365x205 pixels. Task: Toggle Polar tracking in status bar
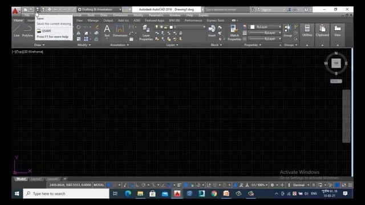click(144, 185)
